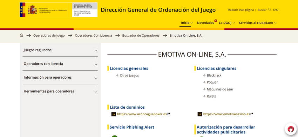Click the Black Jack license entry
Viewport: 298px width, 137px height.
pyautogui.click(x=214, y=75)
